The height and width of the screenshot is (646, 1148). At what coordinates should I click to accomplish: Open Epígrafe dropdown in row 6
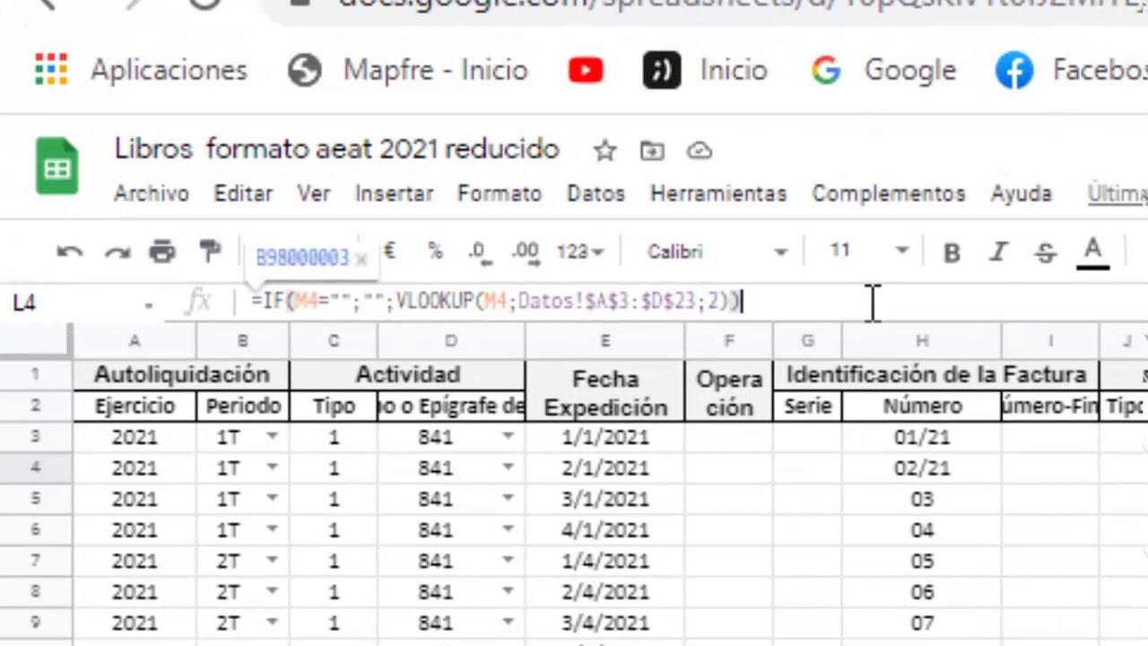coord(509,529)
